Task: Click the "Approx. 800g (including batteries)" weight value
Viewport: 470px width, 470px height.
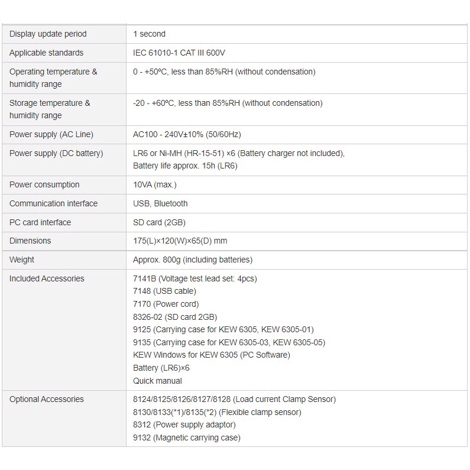Action: (193, 260)
